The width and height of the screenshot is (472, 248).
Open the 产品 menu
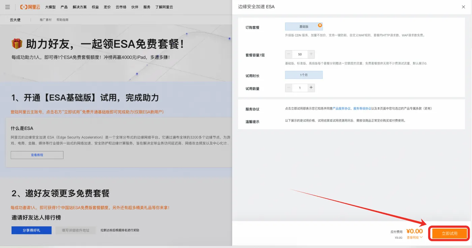click(x=64, y=7)
